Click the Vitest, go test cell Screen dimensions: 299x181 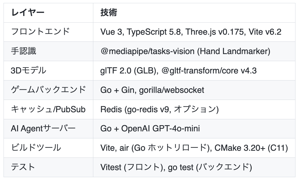tap(176, 167)
